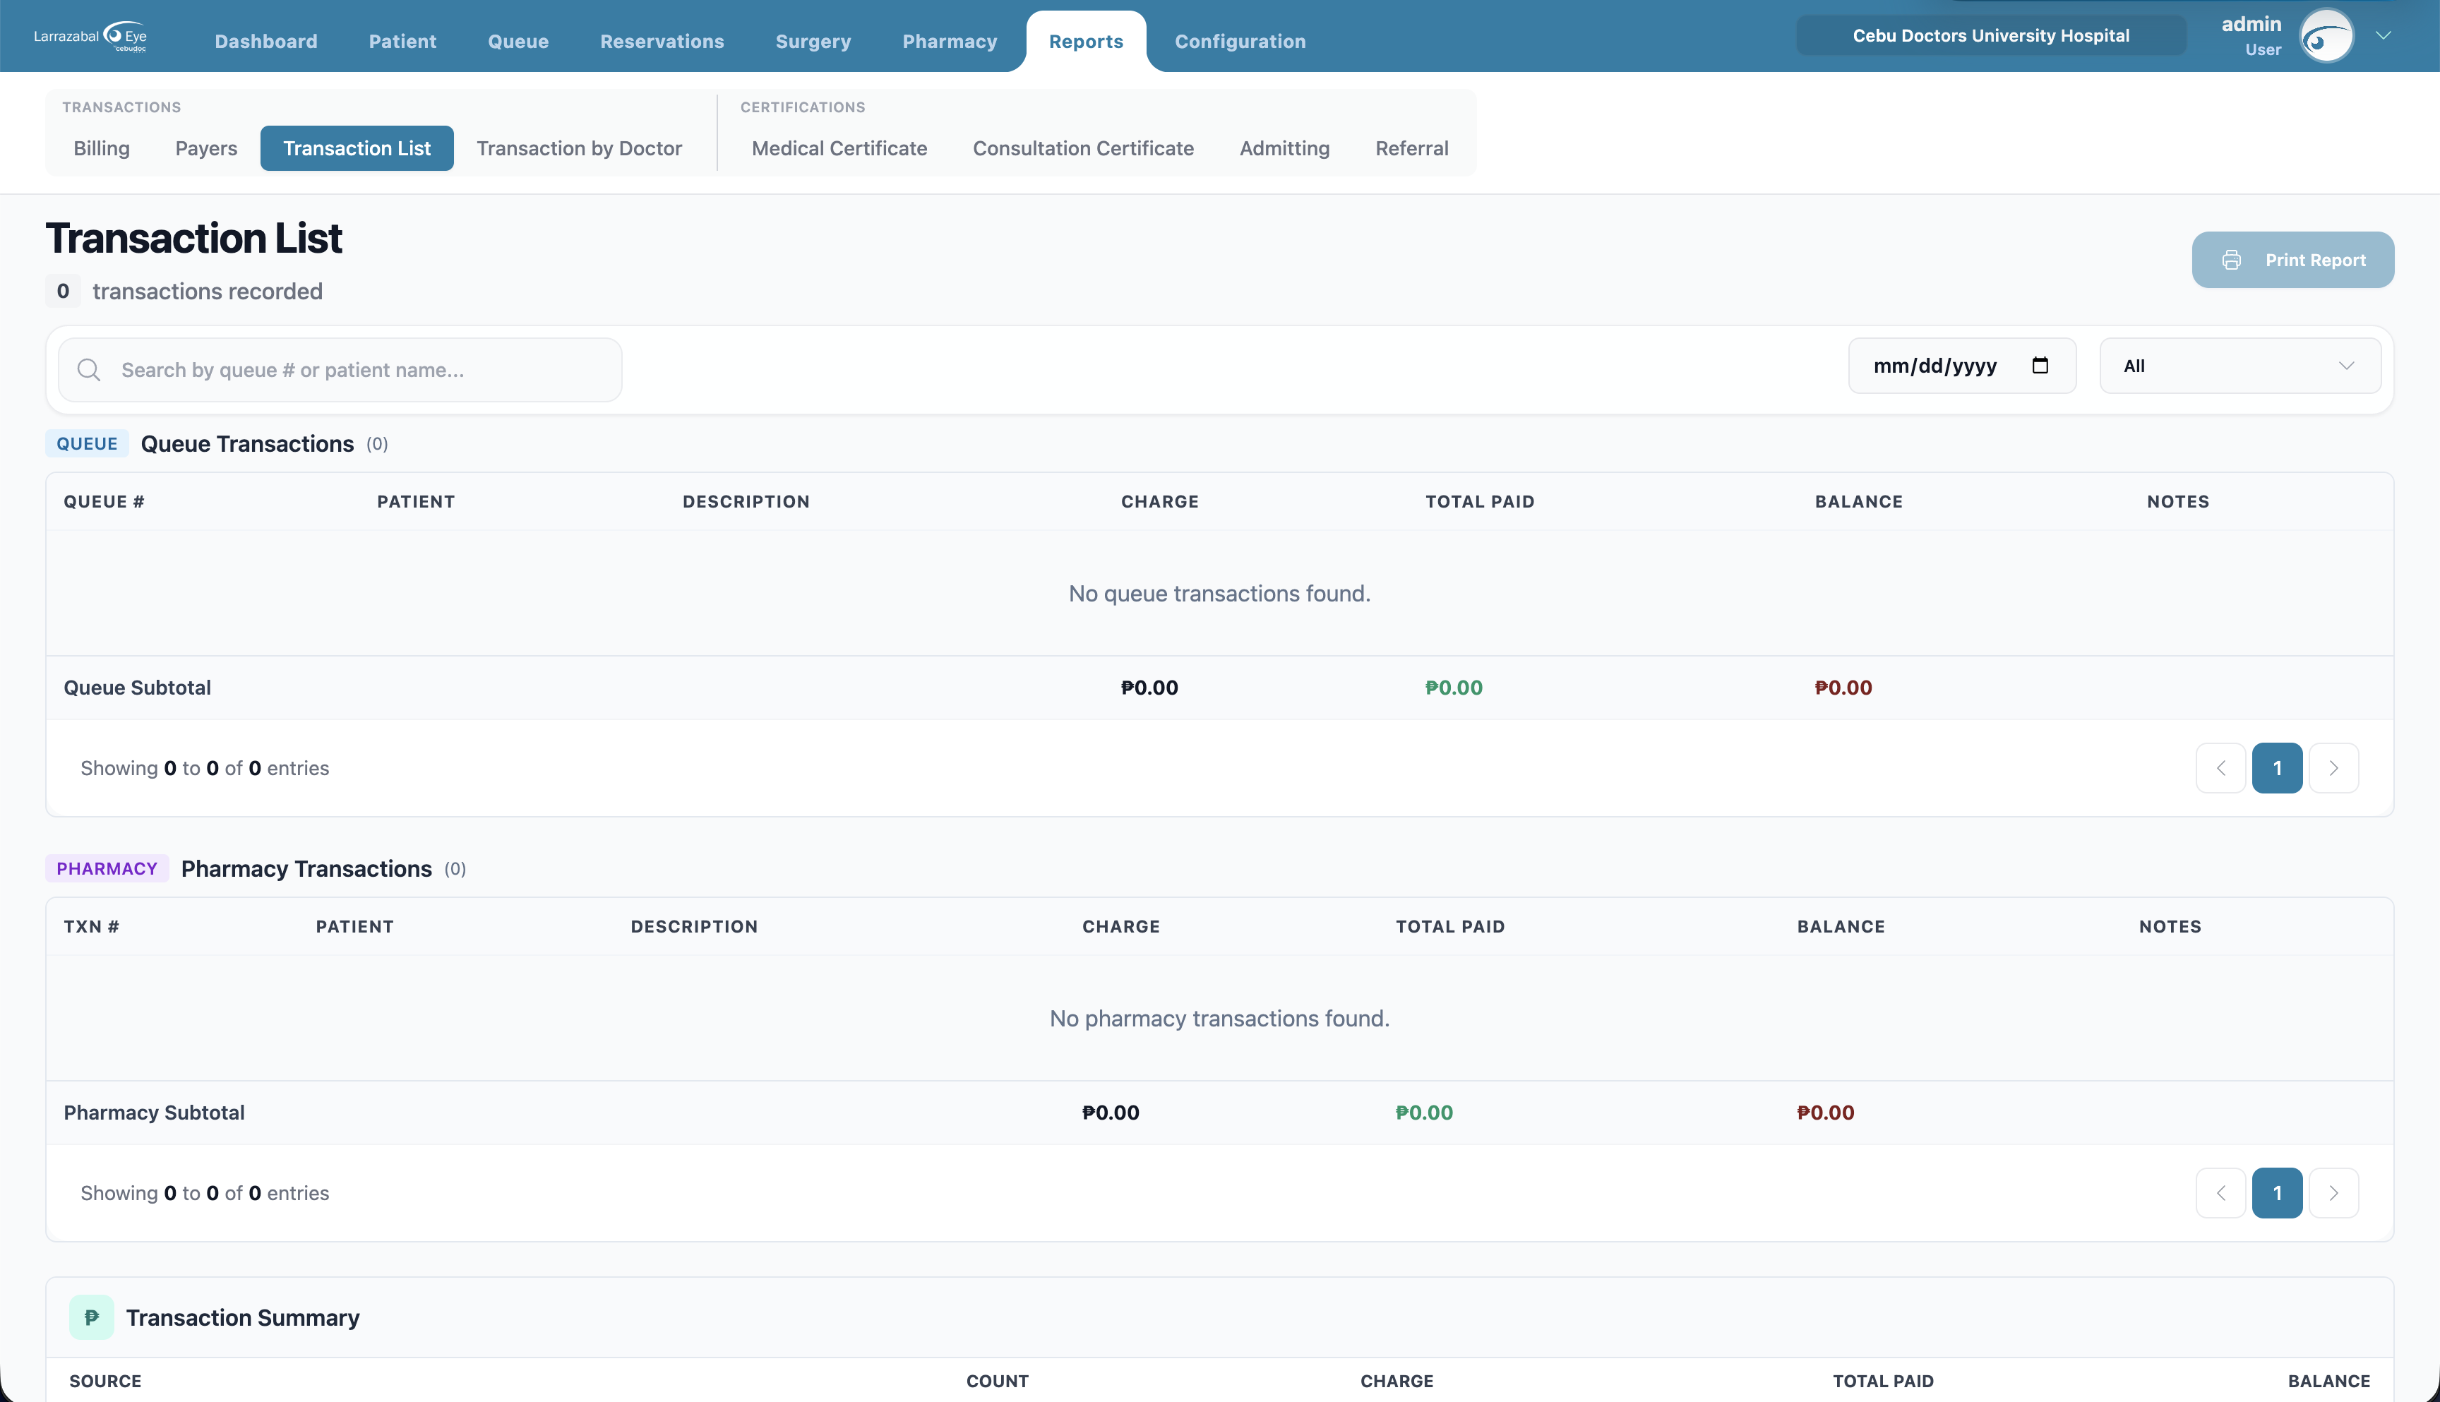2440x1402 pixels.
Task: Open the Admitting certification page
Action: pyautogui.click(x=1284, y=148)
